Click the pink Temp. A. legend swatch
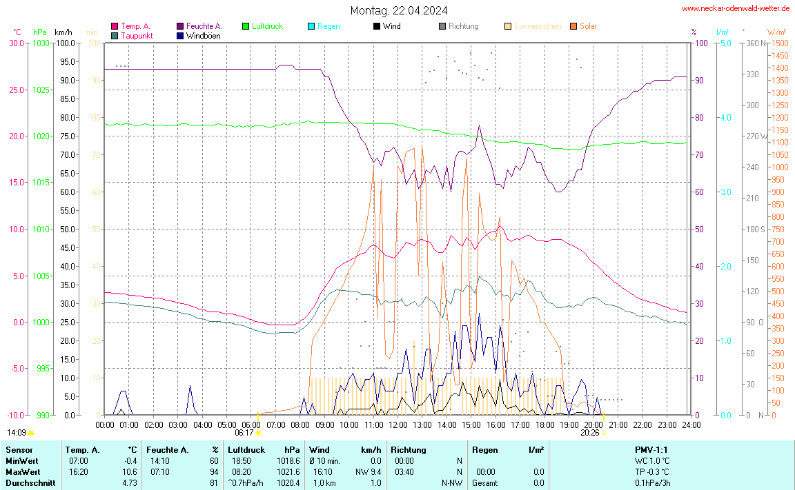The width and height of the screenshot is (795, 490). [115, 26]
